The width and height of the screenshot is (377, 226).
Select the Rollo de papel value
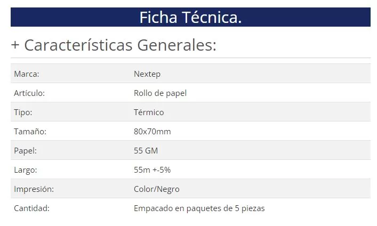click(160, 93)
